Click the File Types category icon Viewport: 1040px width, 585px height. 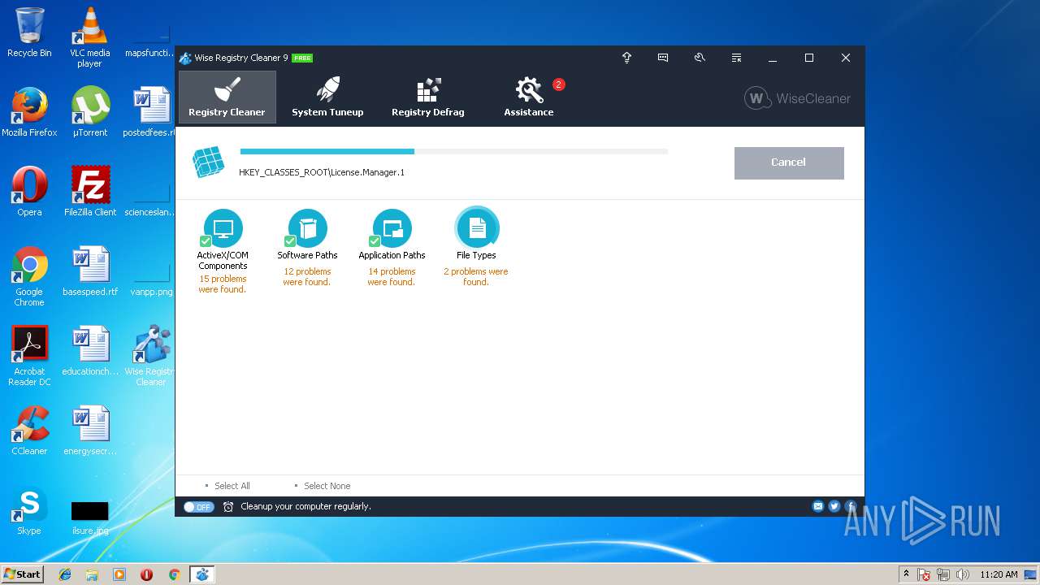(x=477, y=228)
